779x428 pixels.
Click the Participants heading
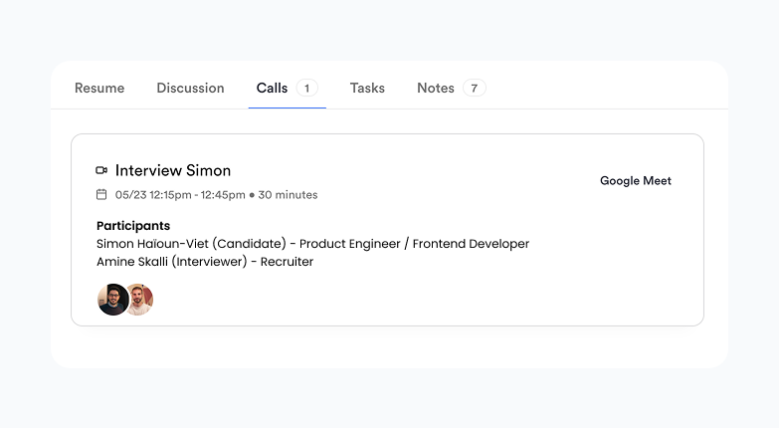pos(133,226)
